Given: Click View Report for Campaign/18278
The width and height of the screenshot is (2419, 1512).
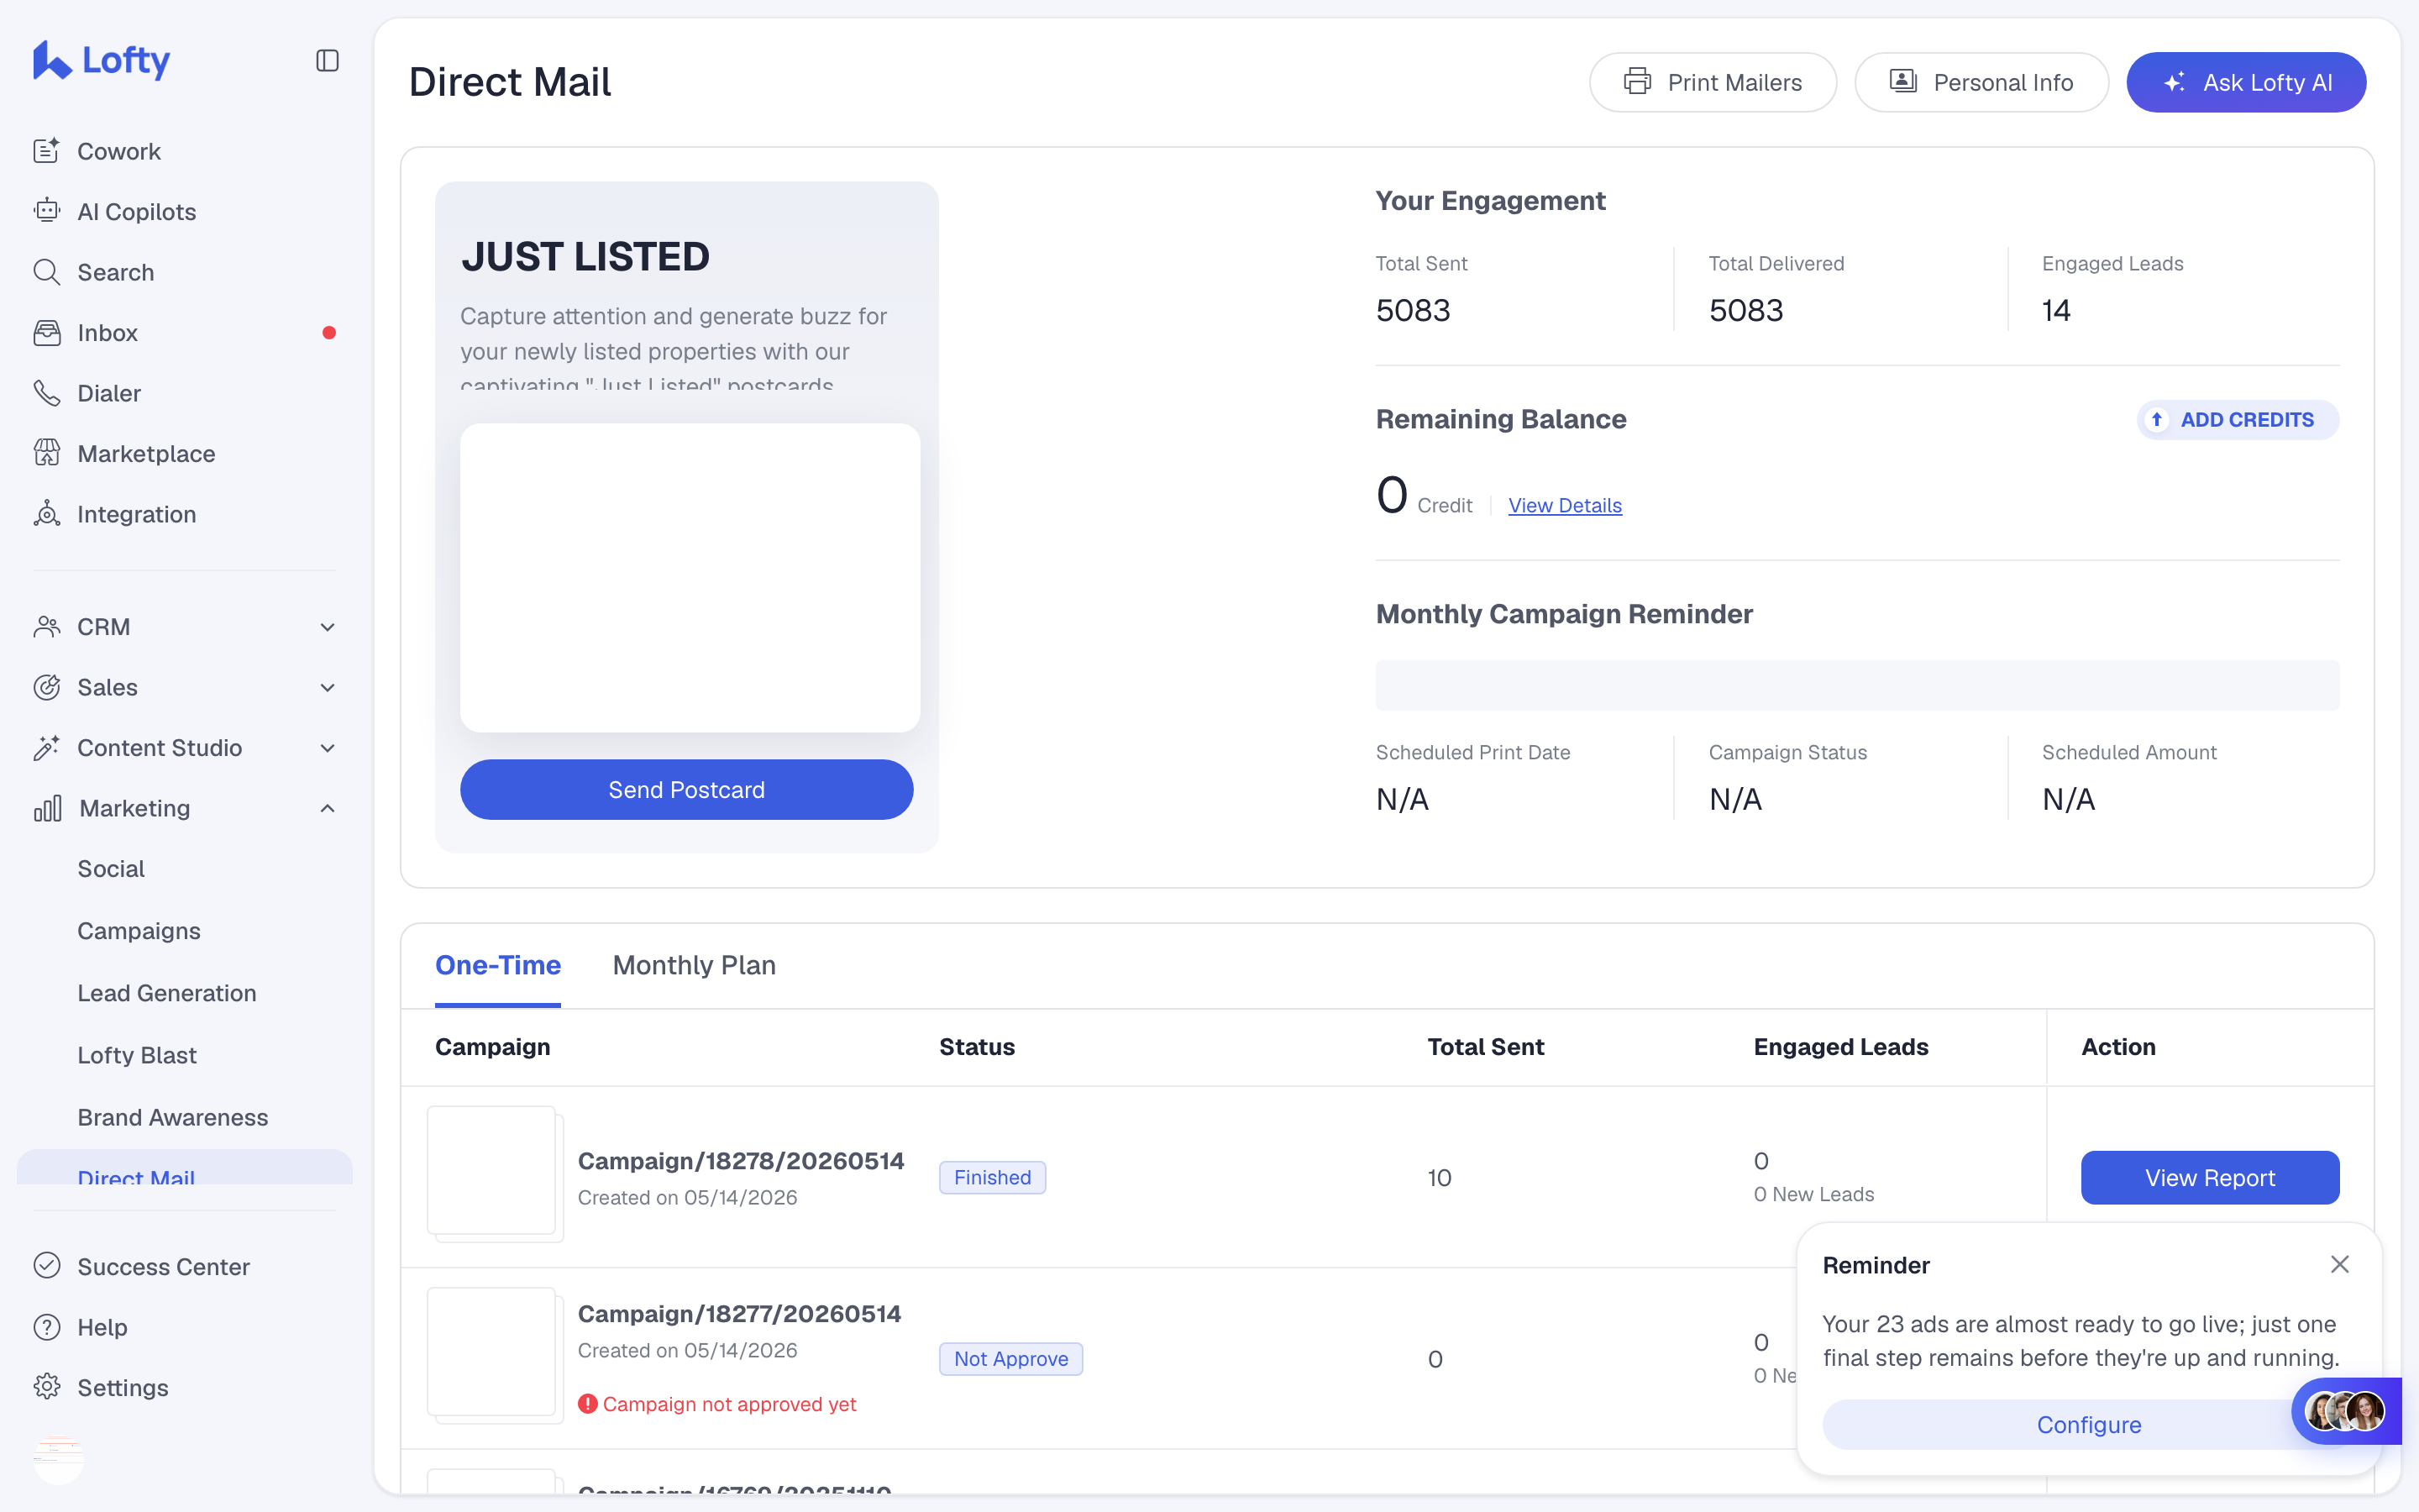Looking at the screenshot, I should (2210, 1178).
